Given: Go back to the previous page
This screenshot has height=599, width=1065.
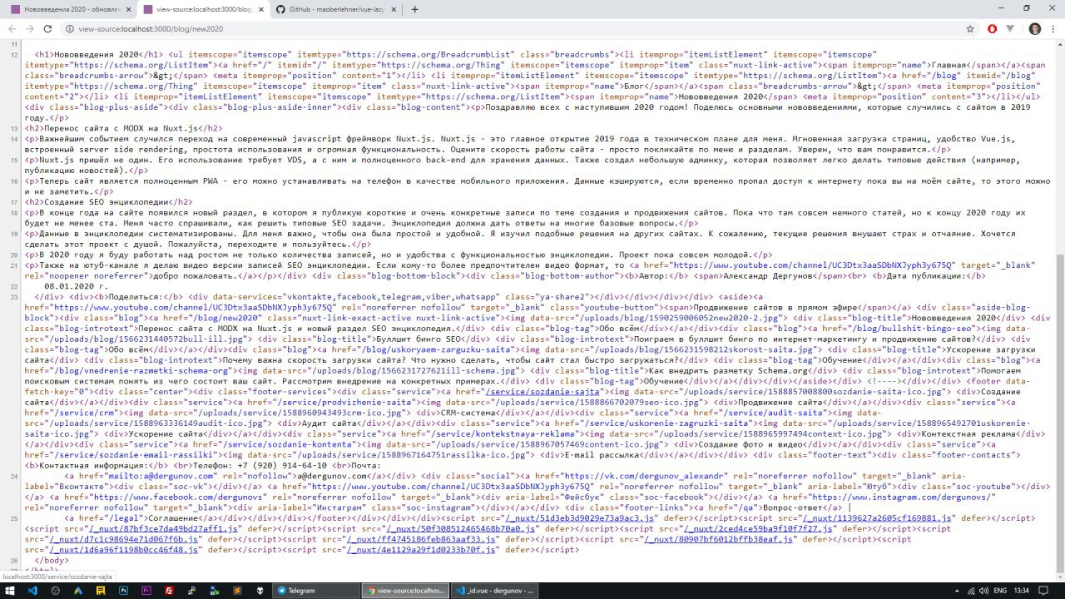Looking at the screenshot, I should click(x=13, y=28).
